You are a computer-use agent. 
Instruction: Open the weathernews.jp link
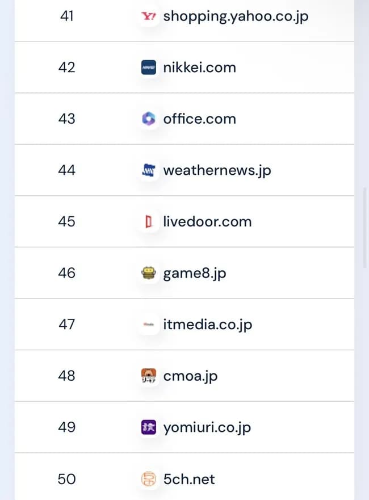(x=217, y=170)
